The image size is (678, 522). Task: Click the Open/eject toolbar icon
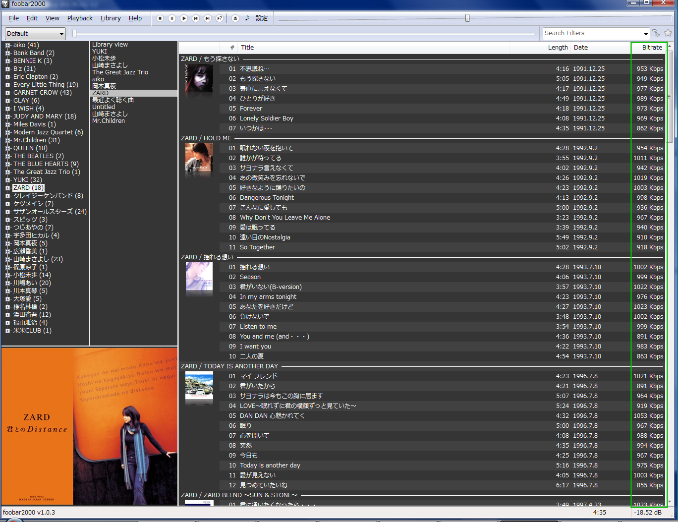[235, 18]
